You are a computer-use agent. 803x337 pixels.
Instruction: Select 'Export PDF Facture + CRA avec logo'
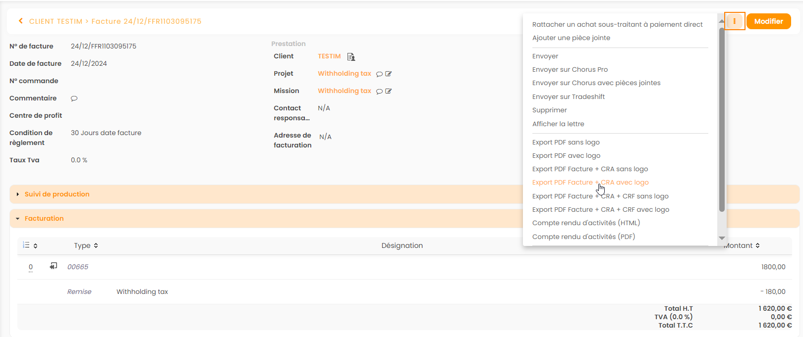pos(590,183)
